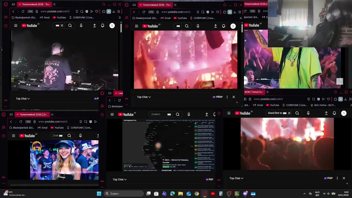Toggle ad-blocker shield in DJ-booth window address bar
The width and height of the screenshot is (352, 198).
pos(87,12)
